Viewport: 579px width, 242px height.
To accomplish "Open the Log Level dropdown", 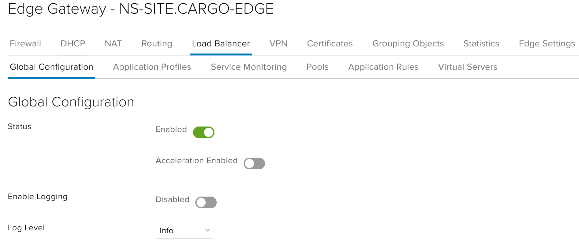I will [x=184, y=230].
